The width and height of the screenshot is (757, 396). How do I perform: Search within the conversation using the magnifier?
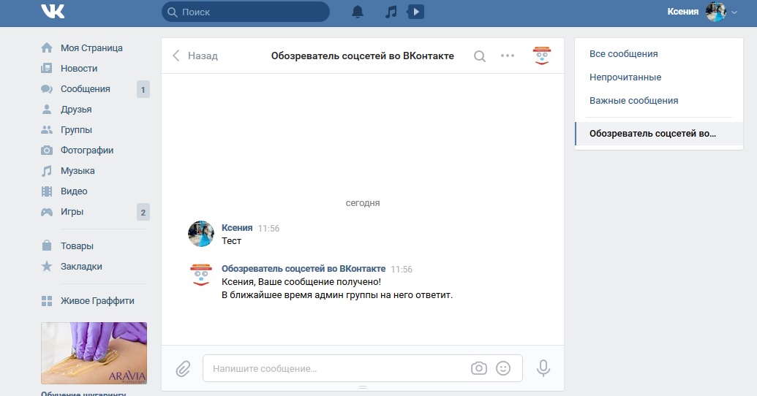click(479, 56)
